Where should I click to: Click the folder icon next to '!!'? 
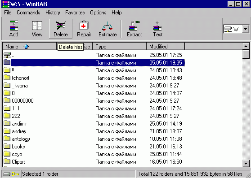coord(7,70)
